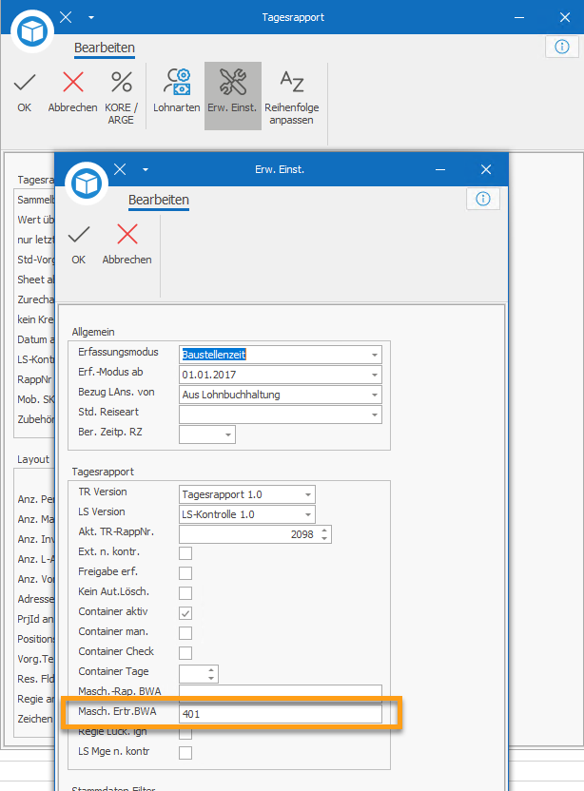Toggle Container Check checkbox
Screen dimensions: 584x791
click(185, 653)
